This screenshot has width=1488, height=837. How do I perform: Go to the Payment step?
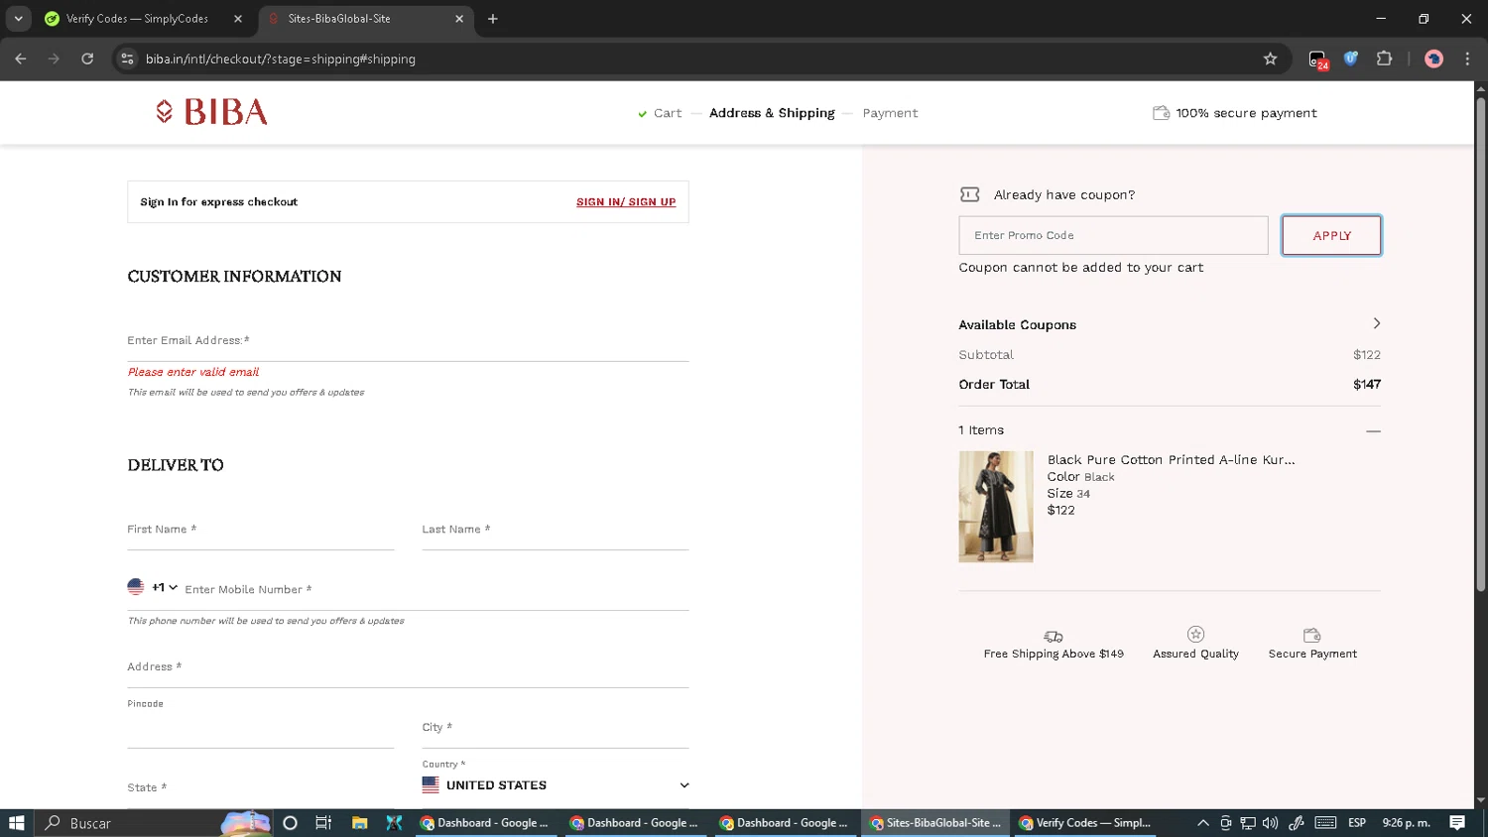pos(890,113)
